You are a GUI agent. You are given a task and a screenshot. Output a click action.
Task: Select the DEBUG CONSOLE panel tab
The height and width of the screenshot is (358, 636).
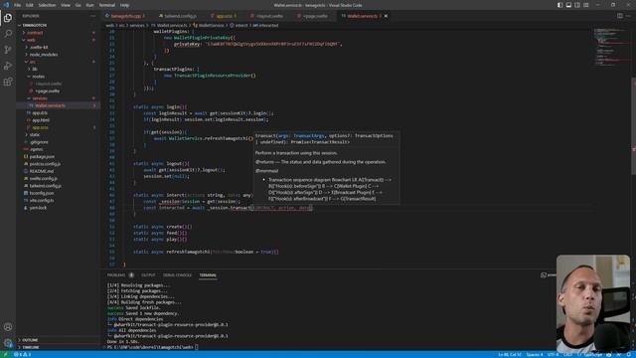coord(177,275)
